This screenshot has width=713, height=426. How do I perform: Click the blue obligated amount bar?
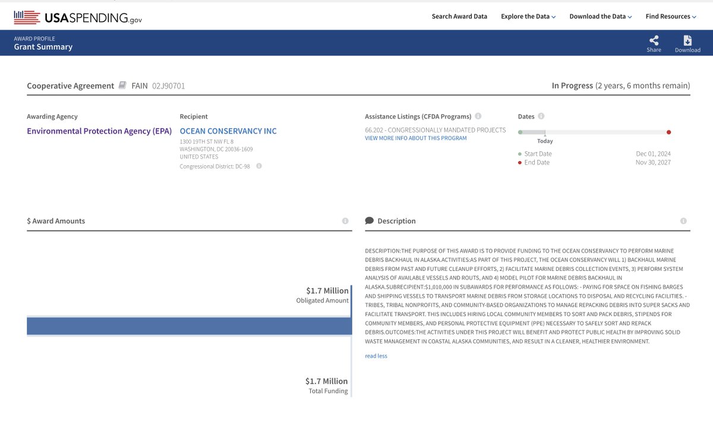pos(189,326)
